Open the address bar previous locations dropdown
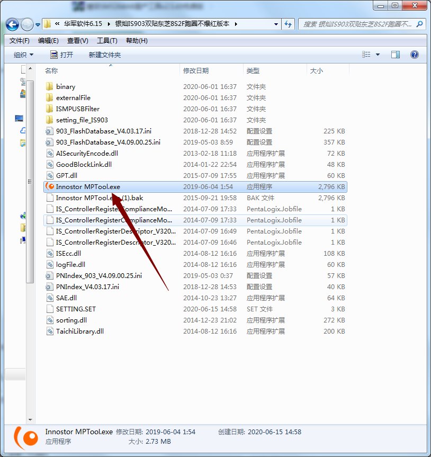The width and height of the screenshot is (431, 457). pos(276,24)
